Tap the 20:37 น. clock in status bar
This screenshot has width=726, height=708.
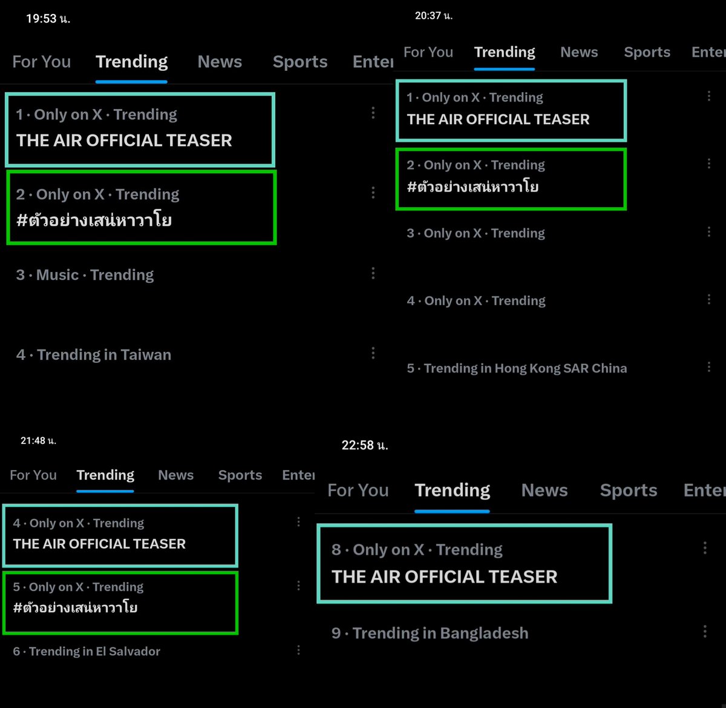(434, 16)
